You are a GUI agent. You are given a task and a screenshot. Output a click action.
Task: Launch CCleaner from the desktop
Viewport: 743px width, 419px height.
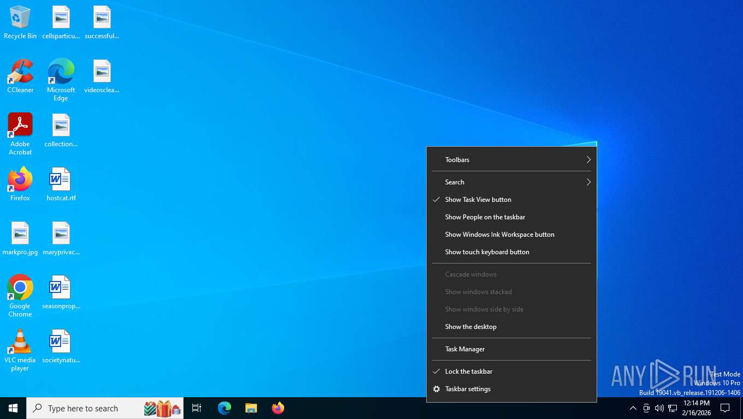(x=20, y=76)
